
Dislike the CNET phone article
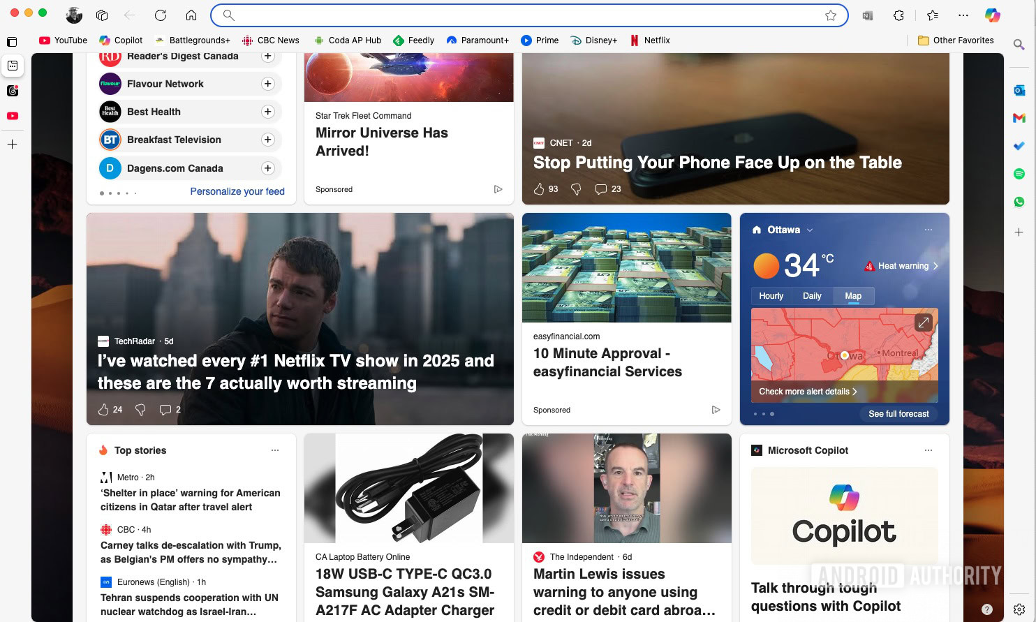coord(576,189)
